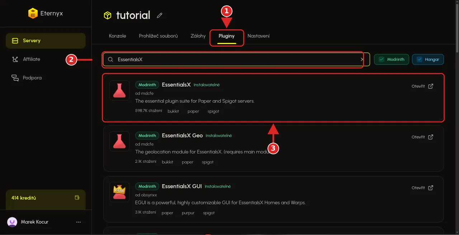459x235 pixels.
Task: Click "3.1K stažení" download count
Action: point(146,212)
